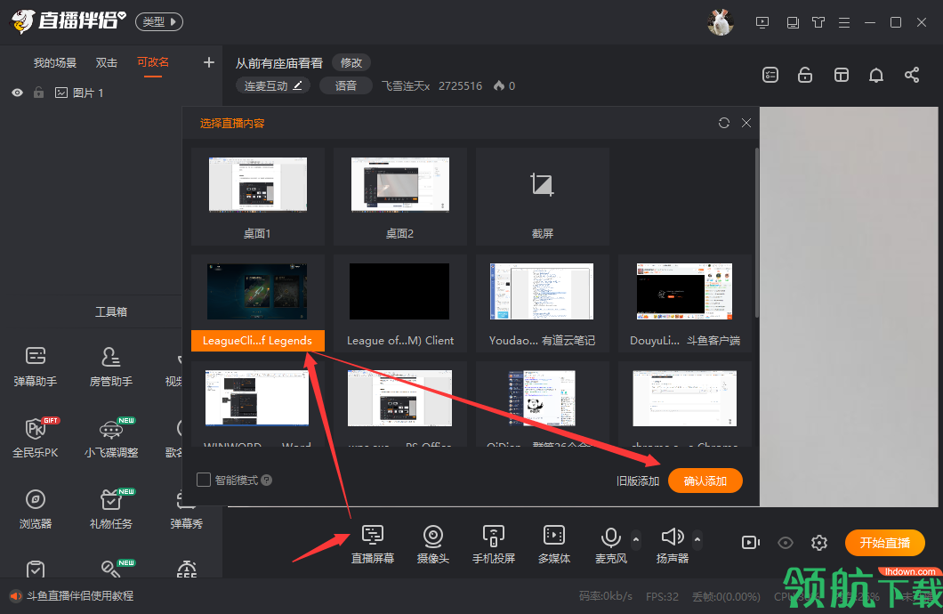Click the content list scrollbar
Image resolution: width=943 pixels, height=614 pixels.
(756, 232)
